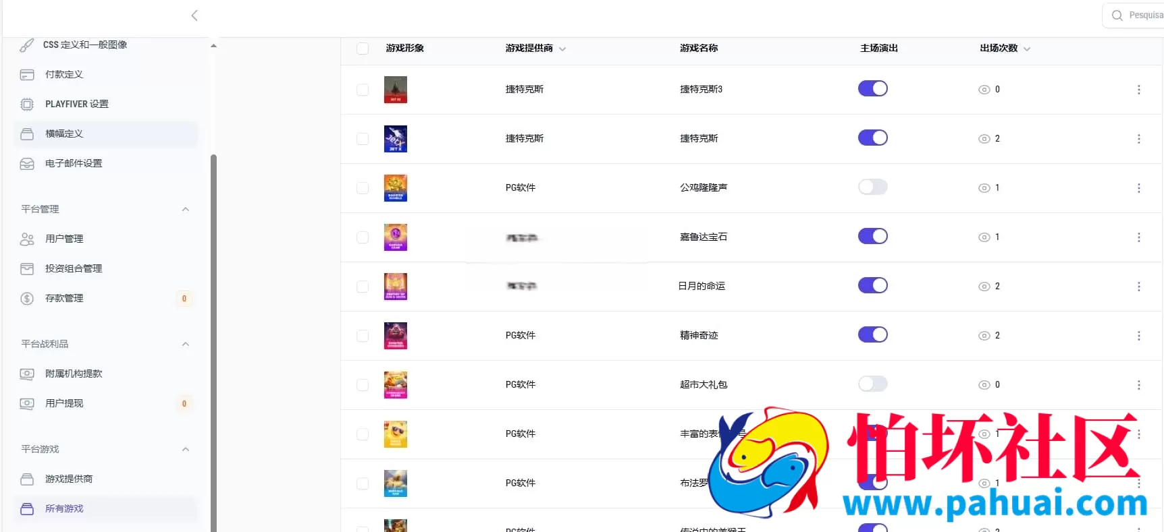Disable the 捷特克斯3 main show toggle
The image size is (1164, 532).
[x=872, y=89]
